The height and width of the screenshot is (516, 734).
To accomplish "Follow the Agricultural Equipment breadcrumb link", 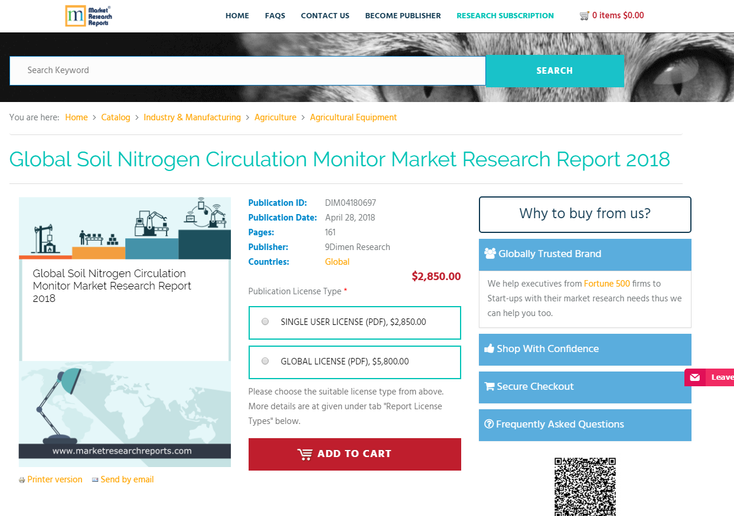I will point(353,117).
